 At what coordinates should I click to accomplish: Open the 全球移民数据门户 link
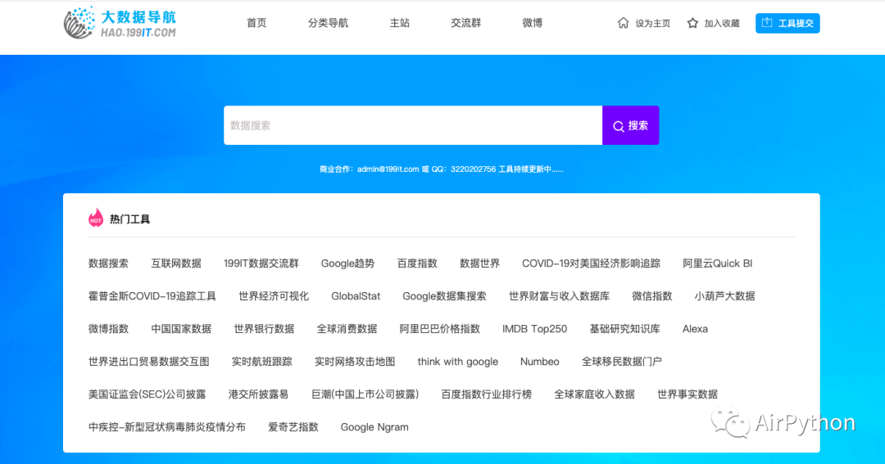tap(621, 362)
